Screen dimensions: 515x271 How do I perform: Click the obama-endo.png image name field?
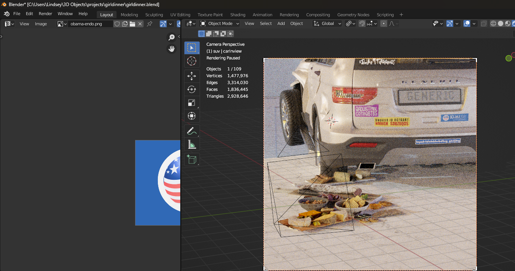pos(90,24)
